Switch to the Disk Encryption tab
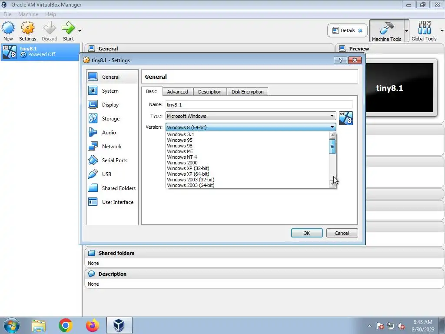This screenshot has height=334, width=445. [247, 91]
